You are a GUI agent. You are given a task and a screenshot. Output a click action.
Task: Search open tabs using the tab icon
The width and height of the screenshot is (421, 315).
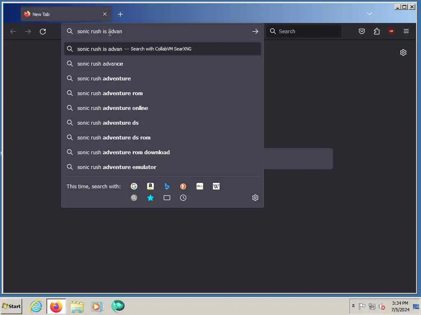pos(167,198)
